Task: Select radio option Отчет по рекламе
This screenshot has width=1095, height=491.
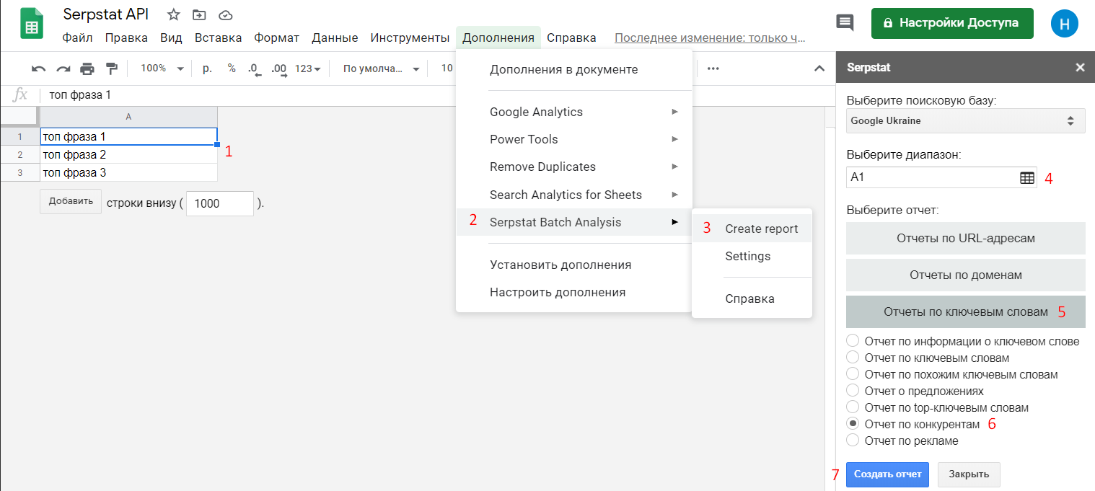Action: tap(853, 441)
